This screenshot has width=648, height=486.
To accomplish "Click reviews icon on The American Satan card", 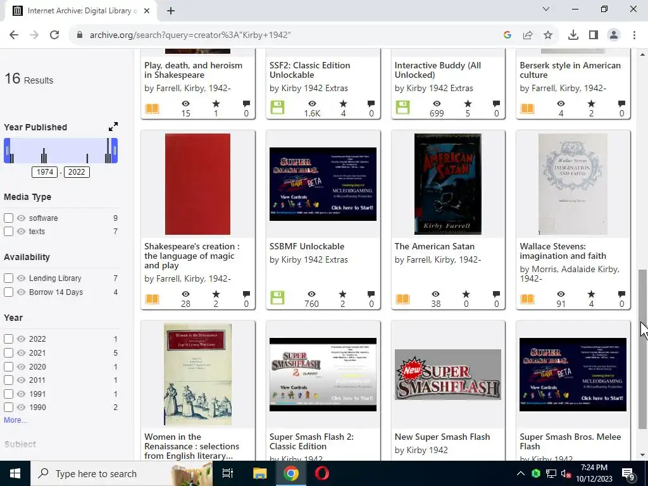I will click(496, 294).
